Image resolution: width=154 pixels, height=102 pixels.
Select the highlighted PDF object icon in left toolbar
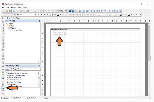pyautogui.click(x=3, y=88)
